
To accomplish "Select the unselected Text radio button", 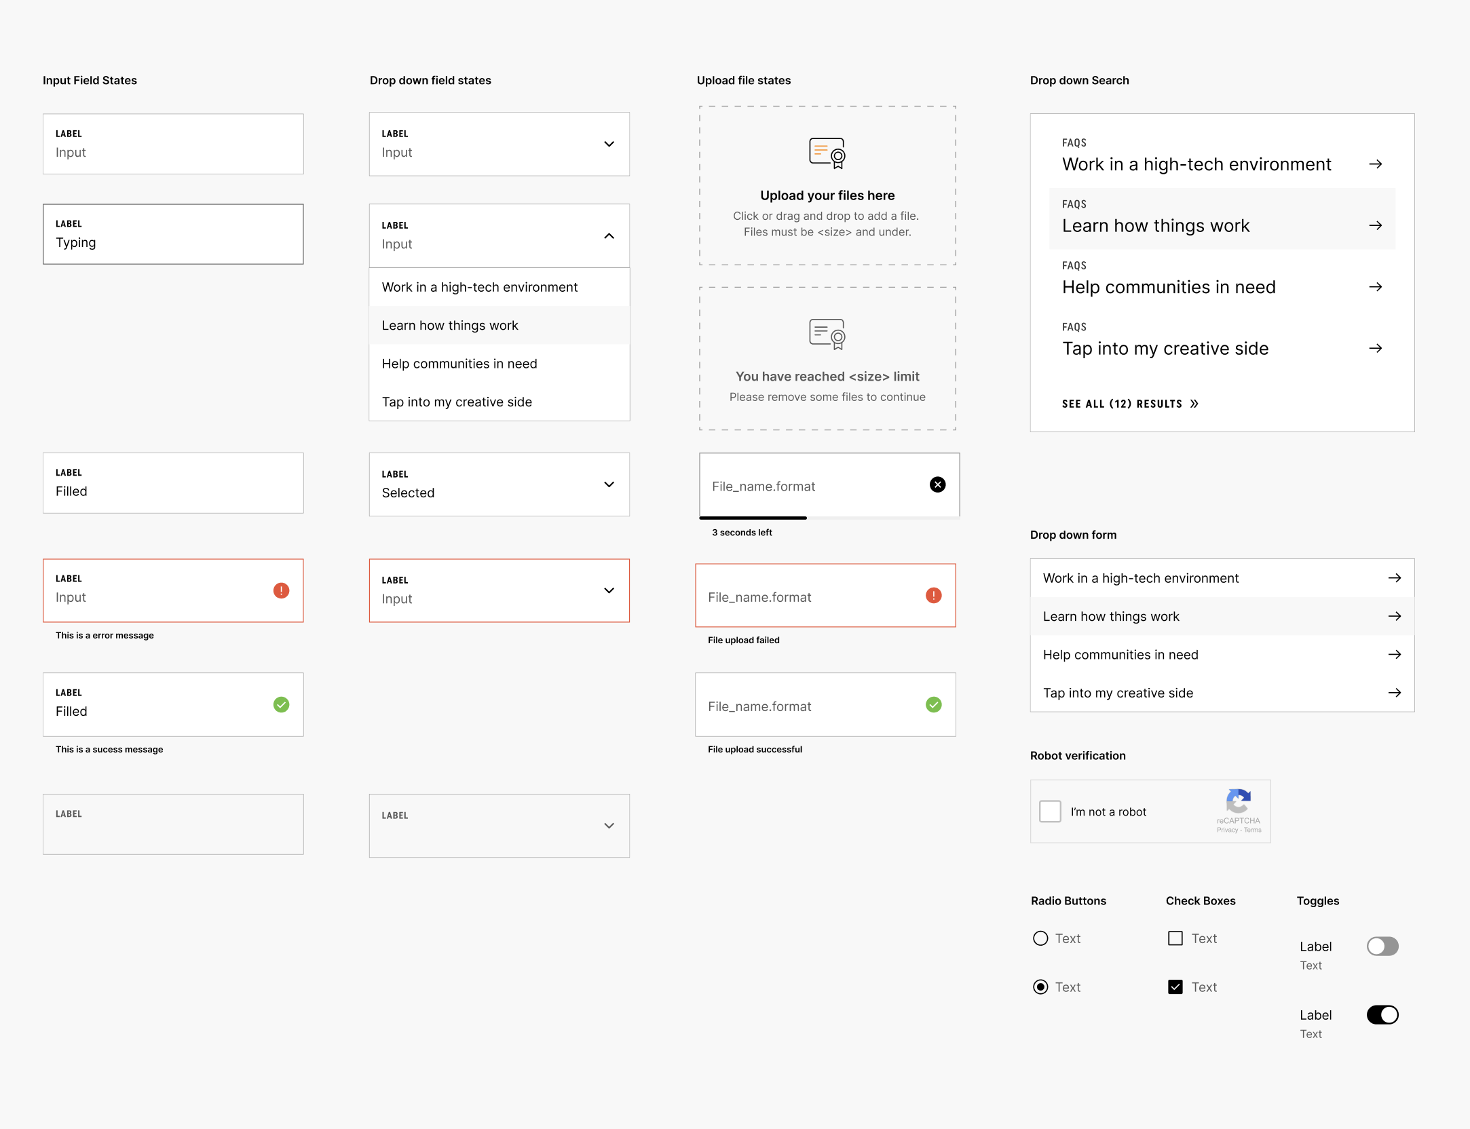I will coord(1040,938).
